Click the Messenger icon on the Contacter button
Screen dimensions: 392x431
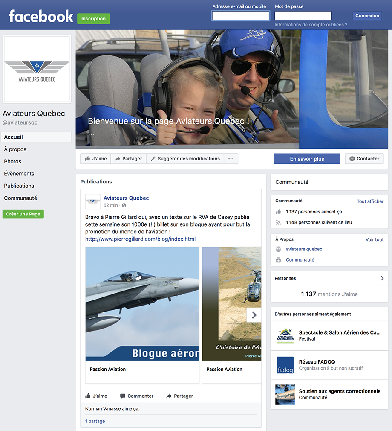(352, 159)
